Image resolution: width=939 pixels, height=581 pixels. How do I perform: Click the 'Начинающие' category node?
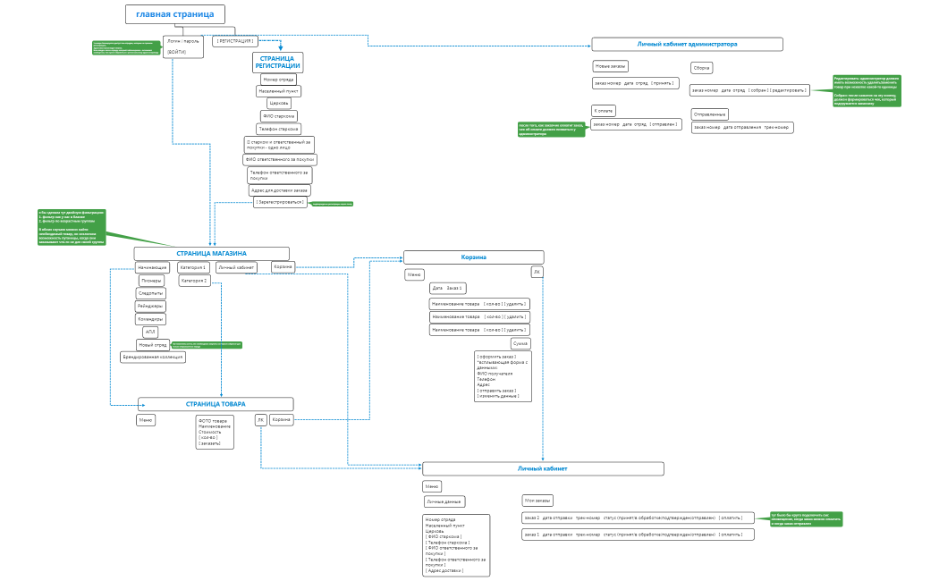click(x=152, y=267)
